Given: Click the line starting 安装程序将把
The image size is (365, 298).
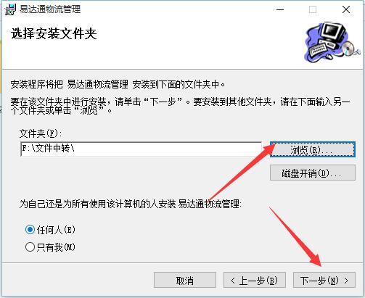Looking at the screenshot, I should 118,85.
